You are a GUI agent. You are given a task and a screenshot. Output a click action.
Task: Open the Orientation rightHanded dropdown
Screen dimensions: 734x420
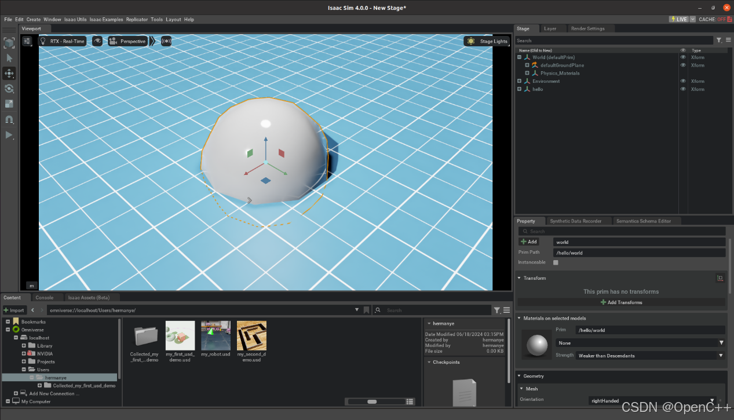[x=652, y=400]
